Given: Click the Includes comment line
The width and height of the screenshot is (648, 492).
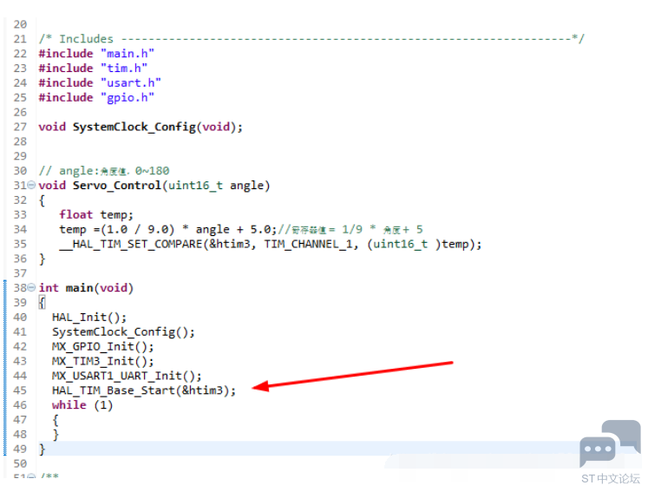Looking at the screenshot, I should pyautogui.click(x=311, y=39).
